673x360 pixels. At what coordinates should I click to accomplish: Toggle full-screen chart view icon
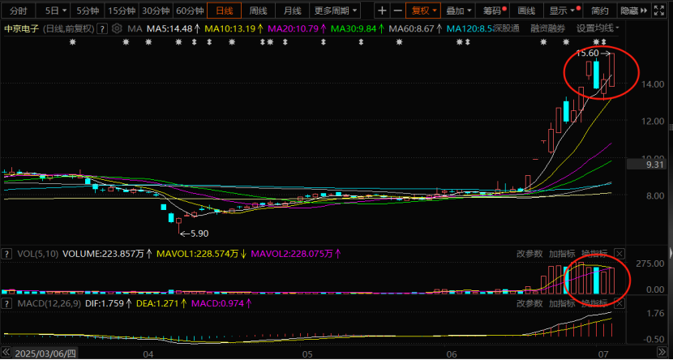coord(658,11)
